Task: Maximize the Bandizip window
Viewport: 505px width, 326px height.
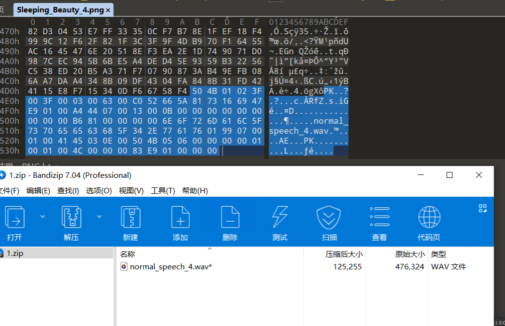Action: click(450, 175)
